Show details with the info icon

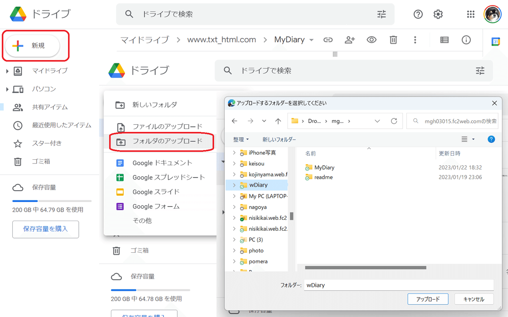click(x=466, y=40)
